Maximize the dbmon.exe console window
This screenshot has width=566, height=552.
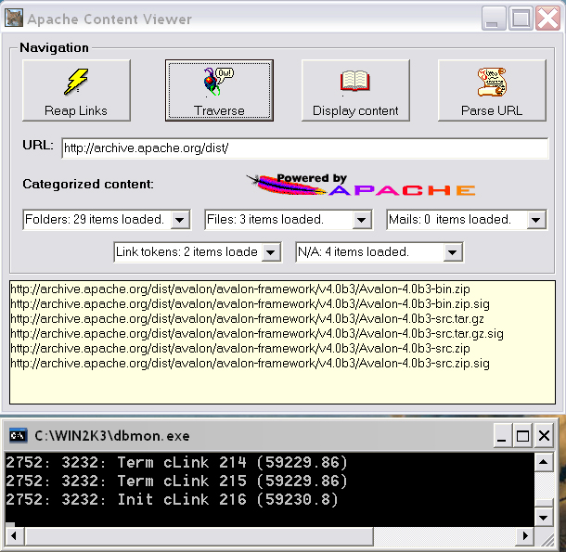pos(521,435)
